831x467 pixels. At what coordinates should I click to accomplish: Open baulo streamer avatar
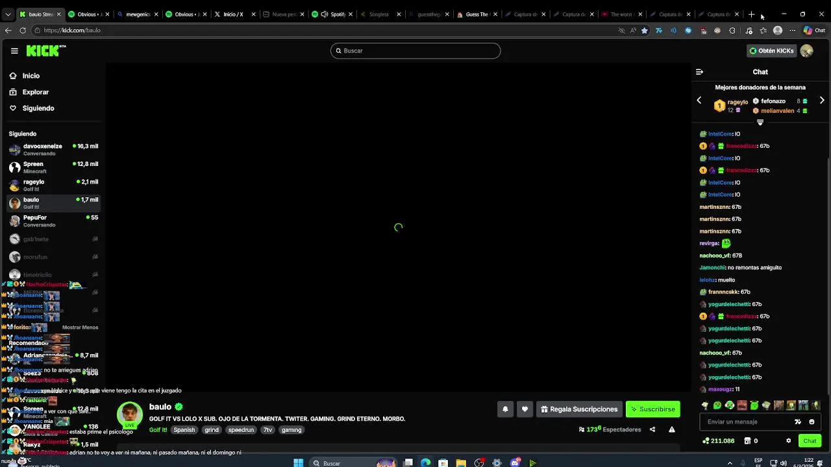pyautogui.click(x=130, y=415)
